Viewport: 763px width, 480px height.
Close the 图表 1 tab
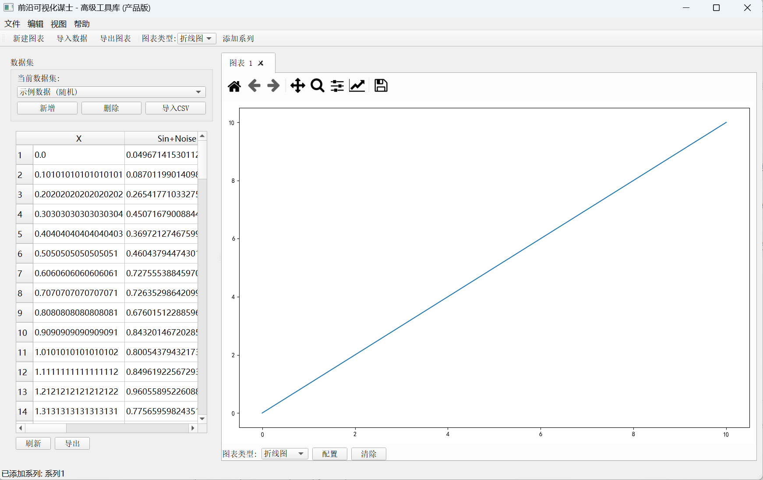(x=261, y=63)
